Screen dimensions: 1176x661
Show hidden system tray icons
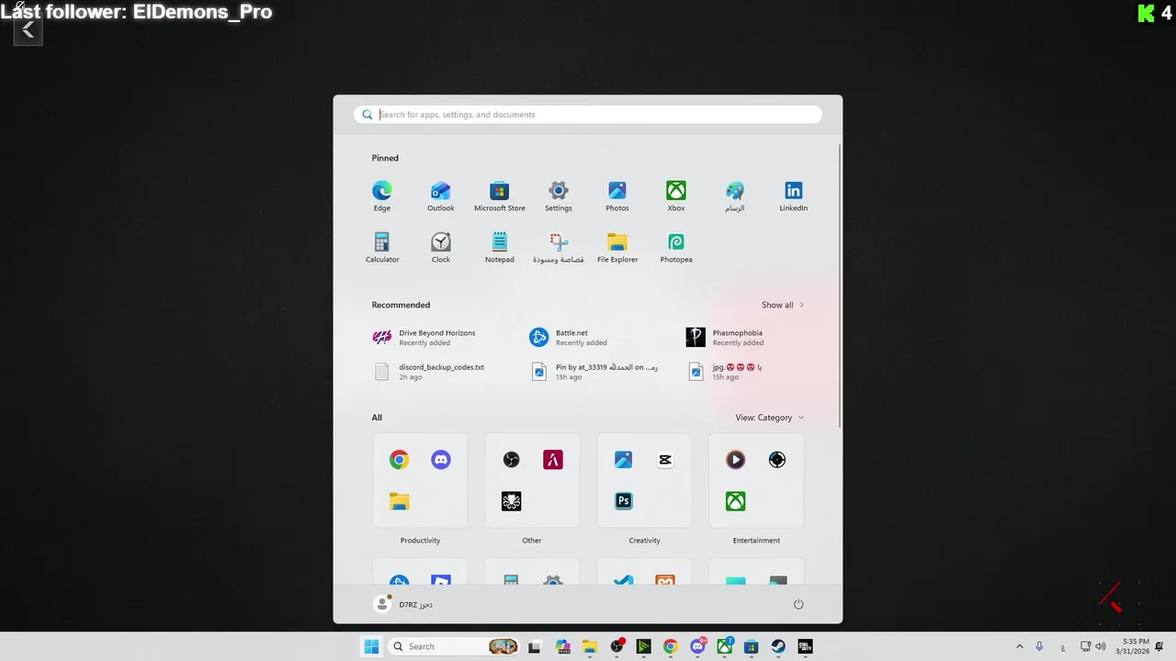pos(1019,646)
